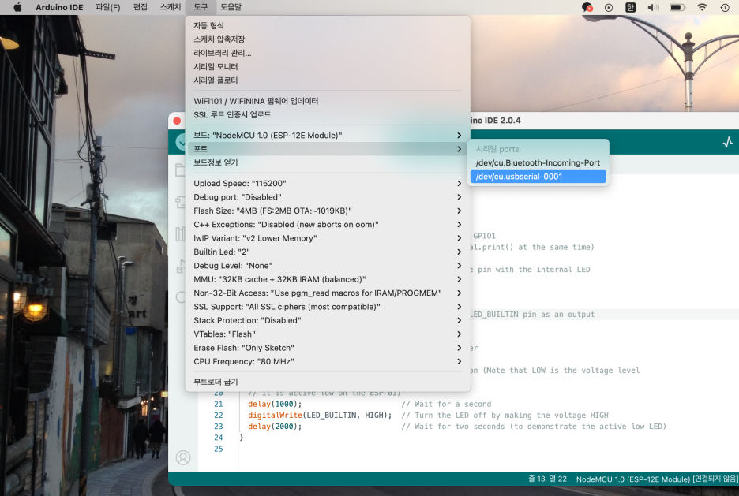739x496 pixels.
Task: Select /dev/cu.Bluetooth-Incoming-Port port
Action: click(538, 162)
